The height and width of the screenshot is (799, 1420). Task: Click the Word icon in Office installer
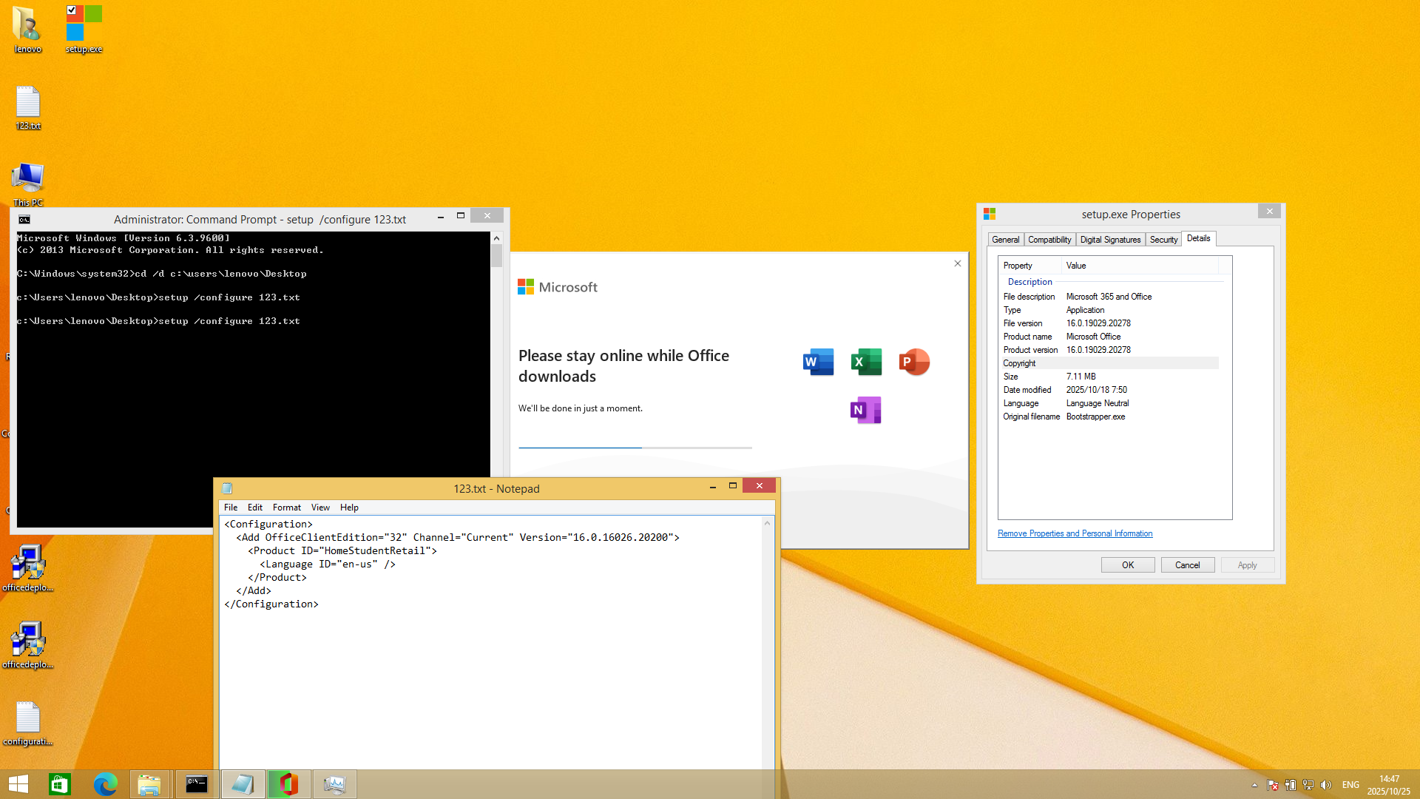(818, 362)
